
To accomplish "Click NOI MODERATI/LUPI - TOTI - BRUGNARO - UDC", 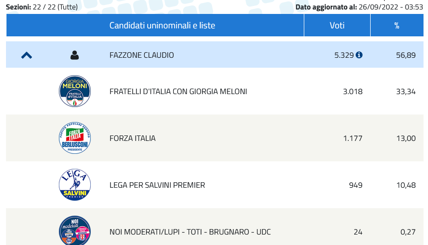I will coord(190,232).
